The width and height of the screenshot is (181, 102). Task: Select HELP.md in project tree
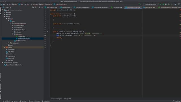pos(11,52)
